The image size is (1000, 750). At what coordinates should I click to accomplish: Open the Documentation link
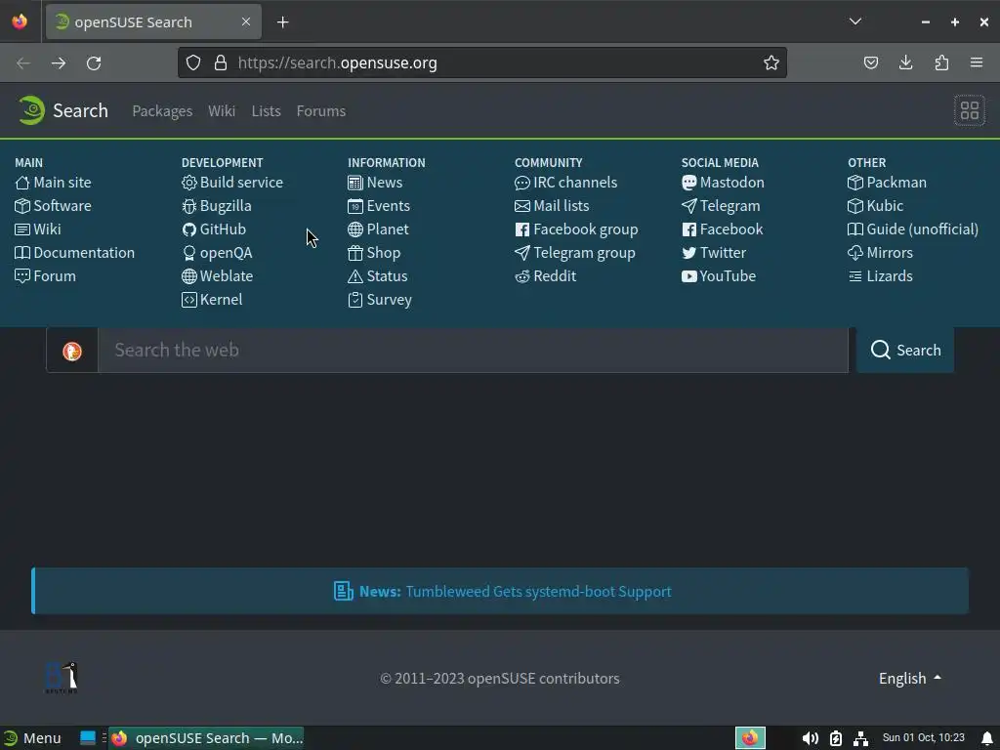74,253
